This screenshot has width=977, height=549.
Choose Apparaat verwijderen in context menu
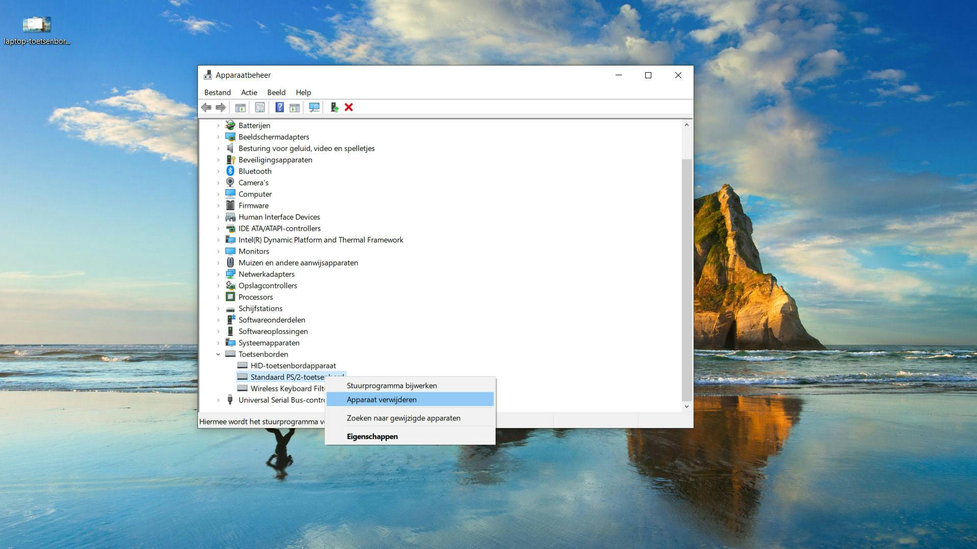coord(382,400)
